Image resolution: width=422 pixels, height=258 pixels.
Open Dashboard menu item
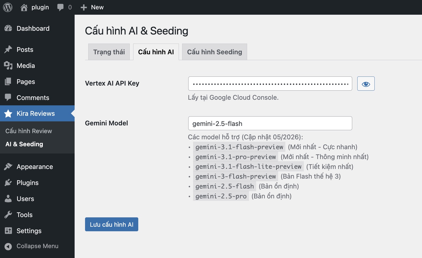coord(37,28)
